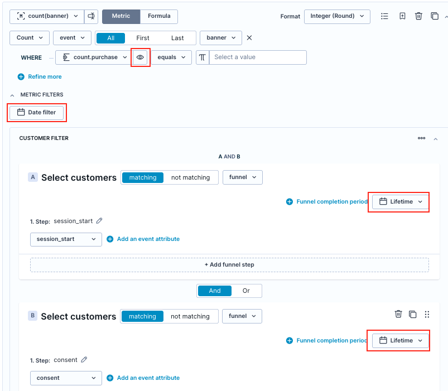Collapse the METRIC FILTERS section
The image size is (448, 391).
point(12,95)
